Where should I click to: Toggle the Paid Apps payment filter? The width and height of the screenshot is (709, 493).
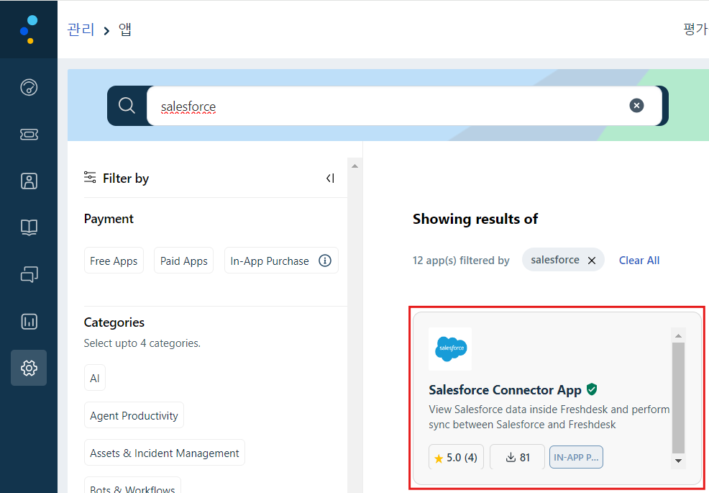tap(183, 261)
